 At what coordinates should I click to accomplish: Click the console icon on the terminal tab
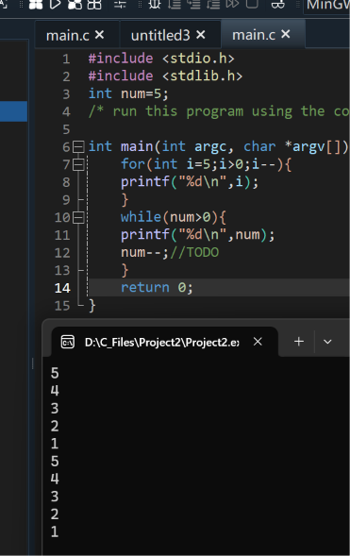pyautogui.click(x=68, y=342)
